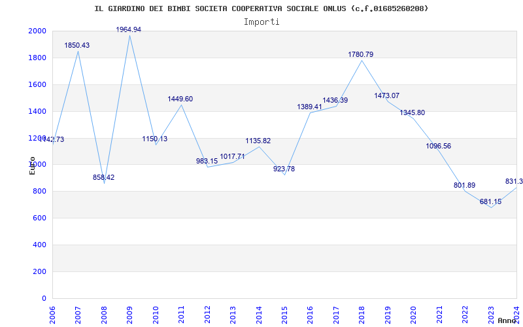Click the data label 1436.39

click(x=335, y=100)
